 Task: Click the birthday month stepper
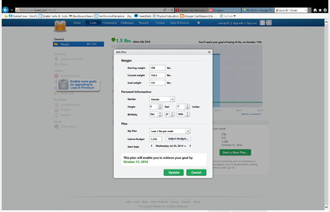[160, 114]
